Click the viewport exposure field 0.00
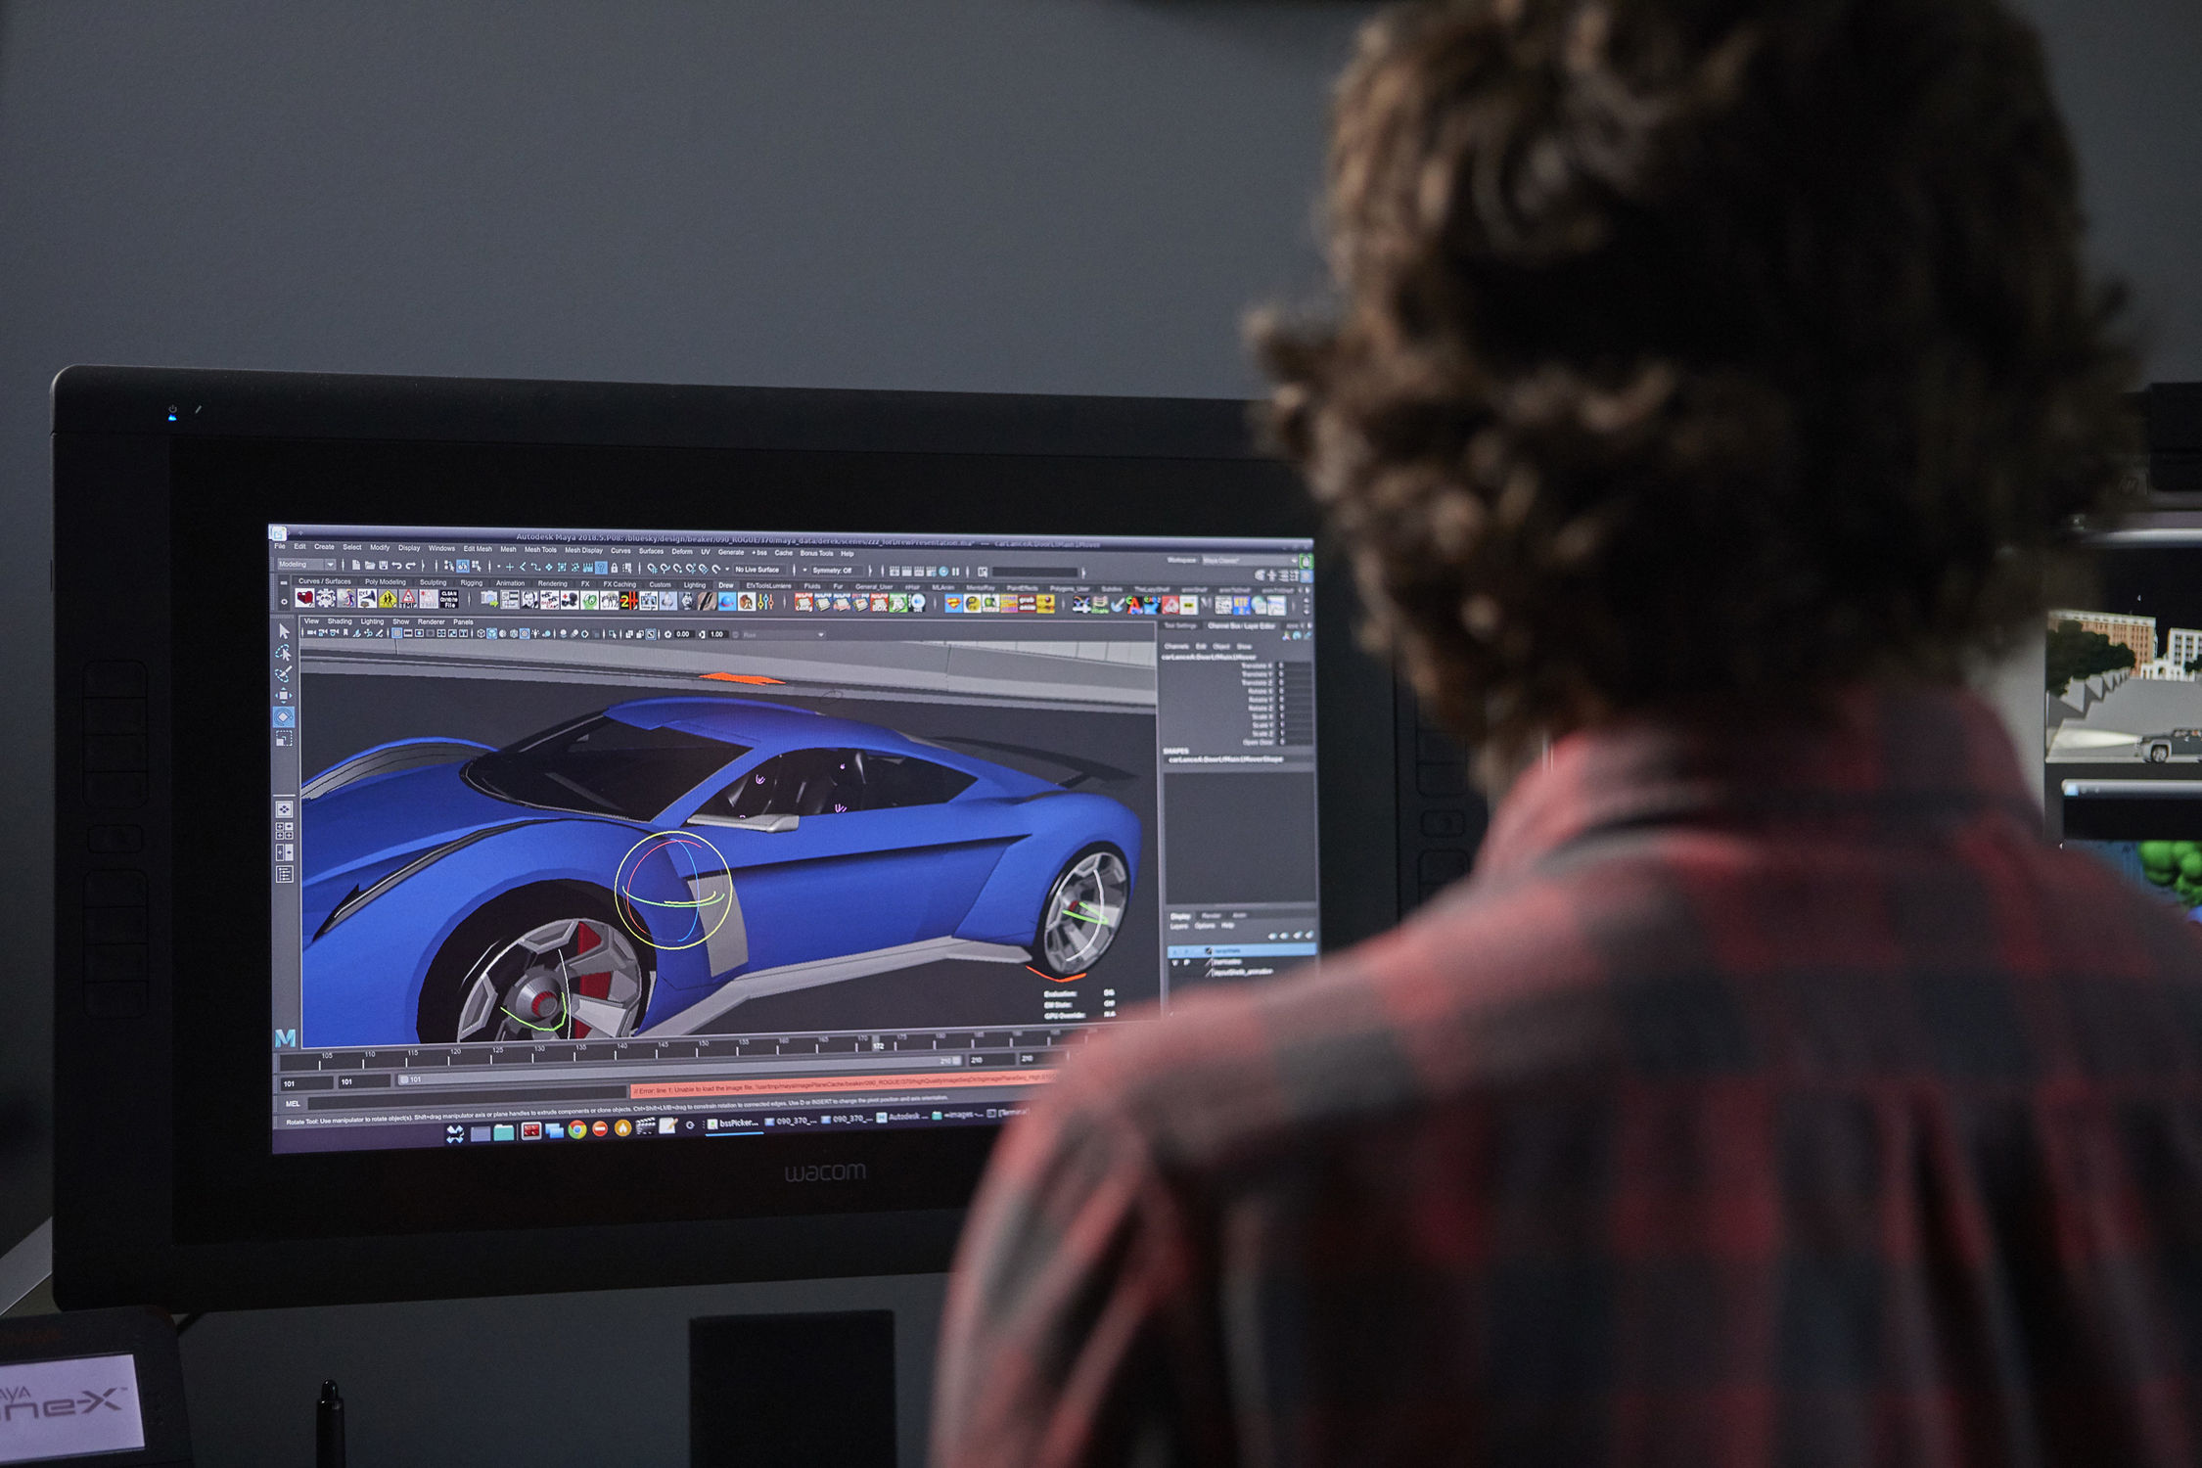This screenshot has height=1468, width=2202. pyautogui.click(x=683, y=634)
